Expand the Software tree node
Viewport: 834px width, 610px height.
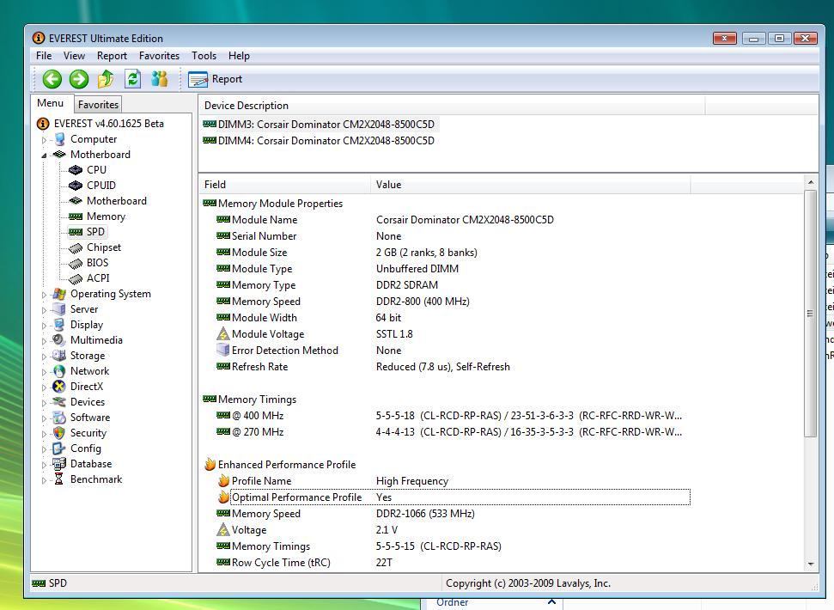click(x=44, y=418)
